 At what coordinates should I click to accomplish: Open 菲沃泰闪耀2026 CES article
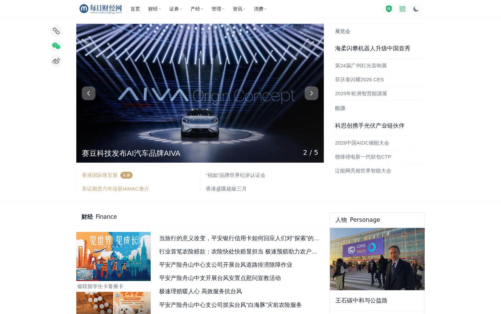pyautogui.click(x=359, y=80)
